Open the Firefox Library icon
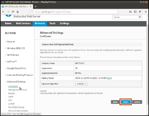The image size is (149, 116). click(x=131, y=12)
